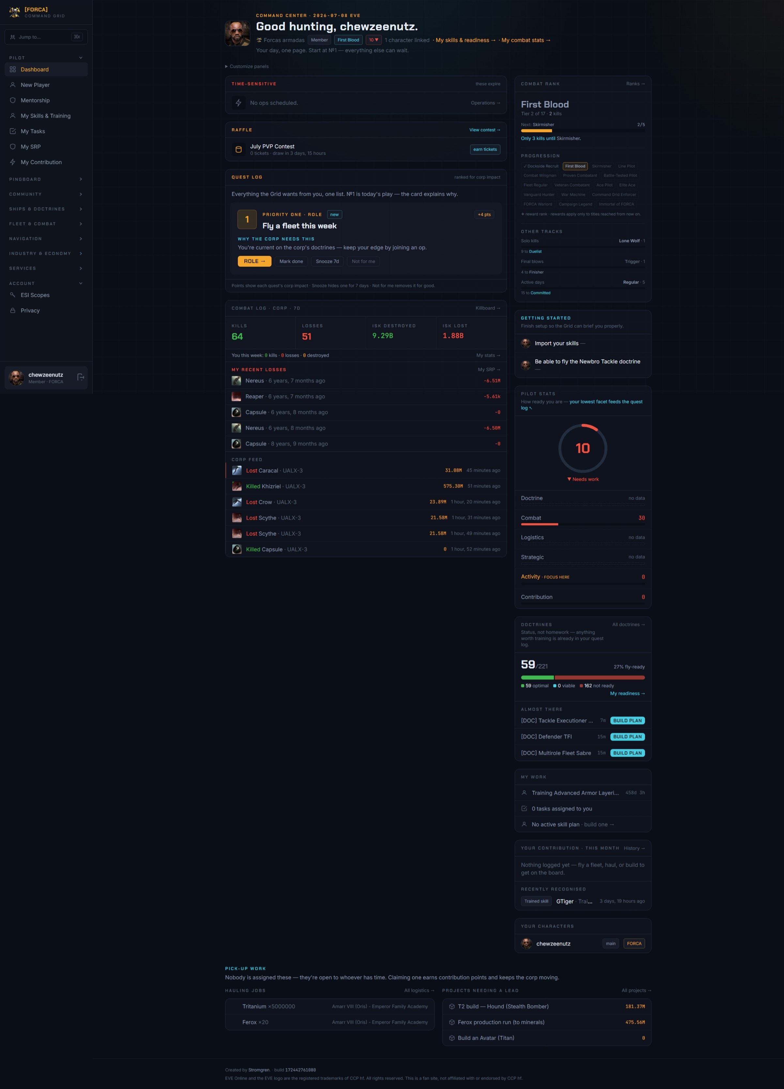
Task: Open the Dashboard sidebar item
Action: 46,70
